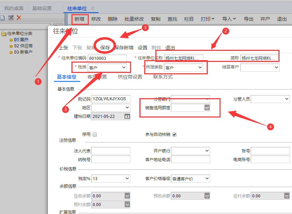Screen dimensions: 292x214
Task: Click the 往来单位分类 folder icon
Action: [x=4, y=34]
